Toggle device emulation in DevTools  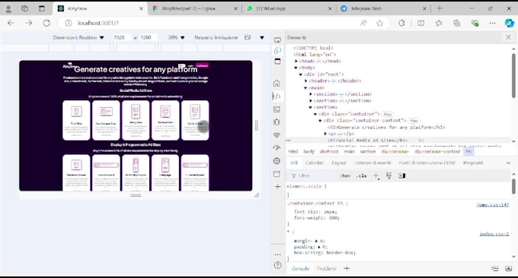click(278, 50)
